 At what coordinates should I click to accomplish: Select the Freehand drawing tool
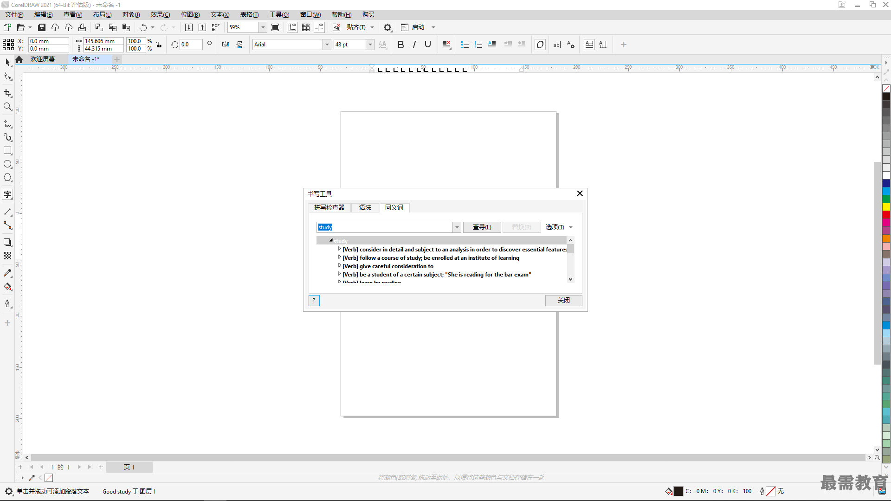tap(7, 124)
